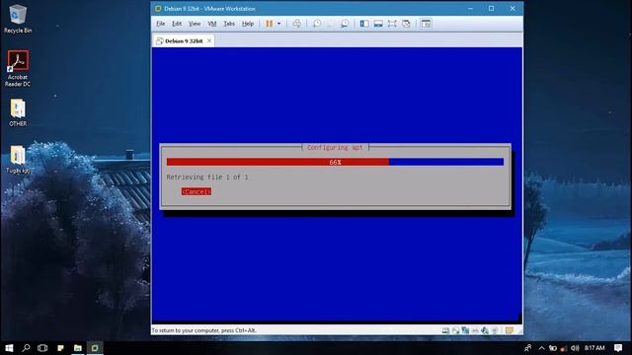The height and width of the screenshot is (355, 632).
Task: Click the 66% progress bar
Action: [335, 162]
